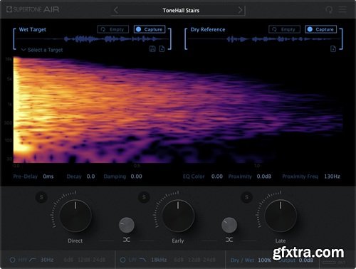Click the crossover knob between Direct and Early
This screenshot has height=269, width=356.
[127, 225]
